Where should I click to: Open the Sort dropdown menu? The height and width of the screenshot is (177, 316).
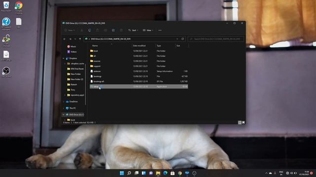133,30
